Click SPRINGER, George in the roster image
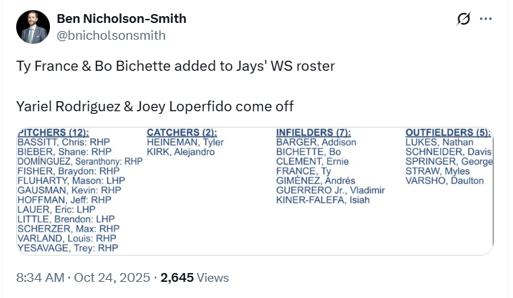Screen dimensions: 513x298 pyautogui.click(x=449, y=162)
